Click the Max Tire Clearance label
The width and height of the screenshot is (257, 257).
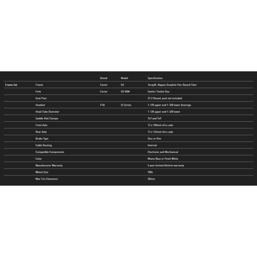[x=47, y=179]
